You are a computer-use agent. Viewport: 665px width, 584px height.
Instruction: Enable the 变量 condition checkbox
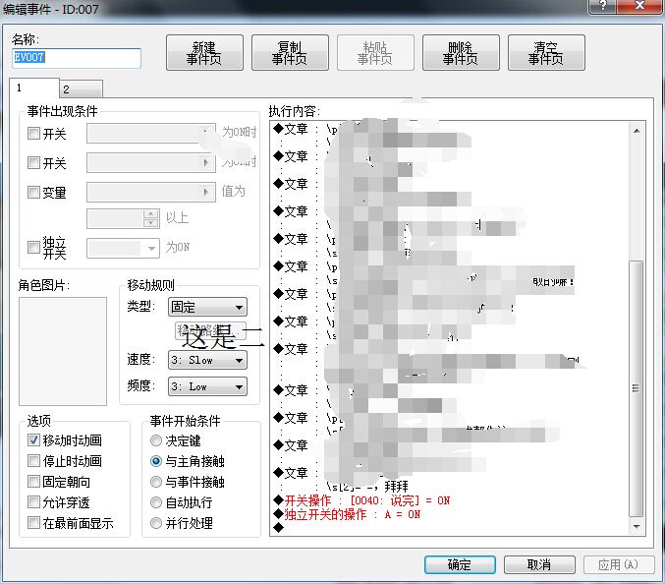tap(33, 192)
